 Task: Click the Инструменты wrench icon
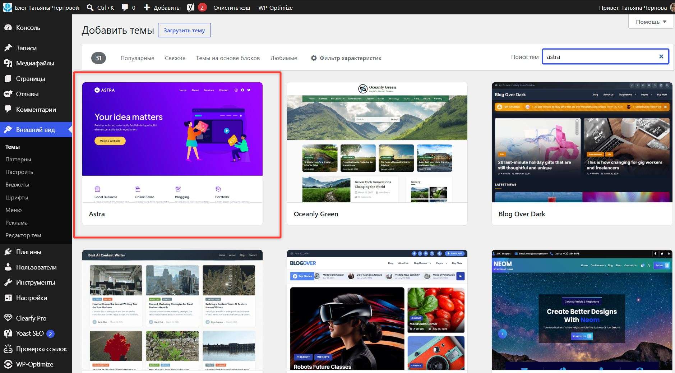tap(8, 282)
